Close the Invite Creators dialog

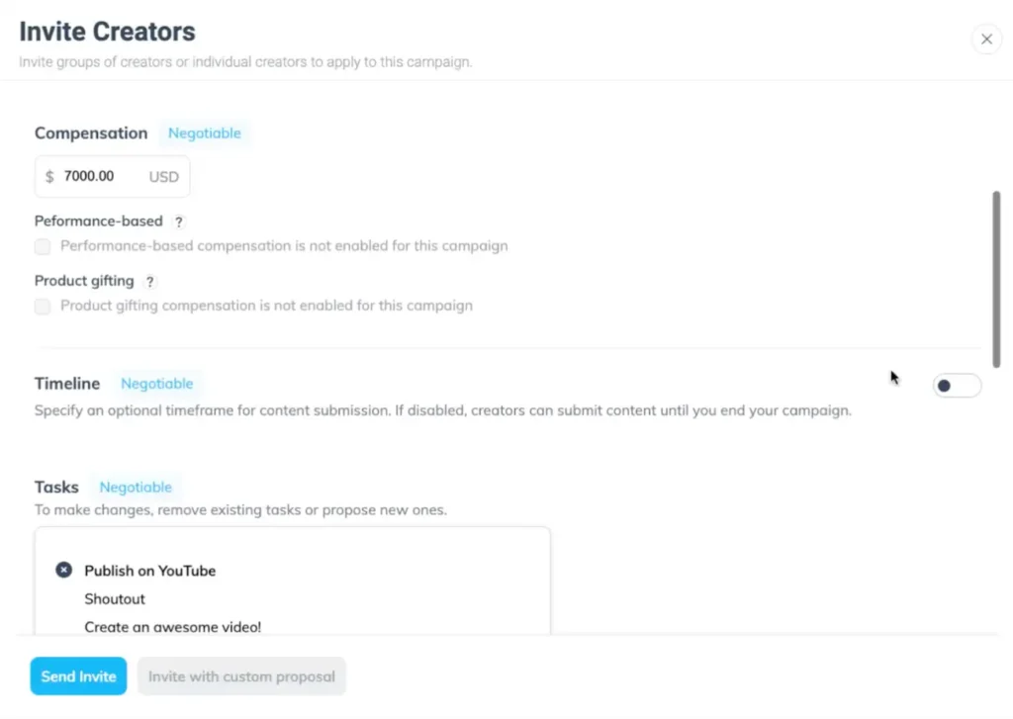985,40
